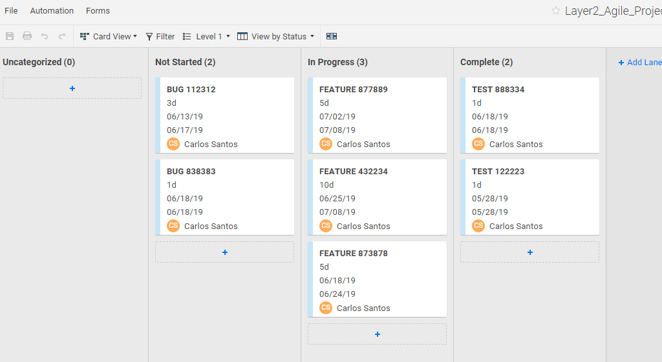Open the Level 1 dropdown
The width and height of the screenshot is (662, 362).
(x=206, y=37)
